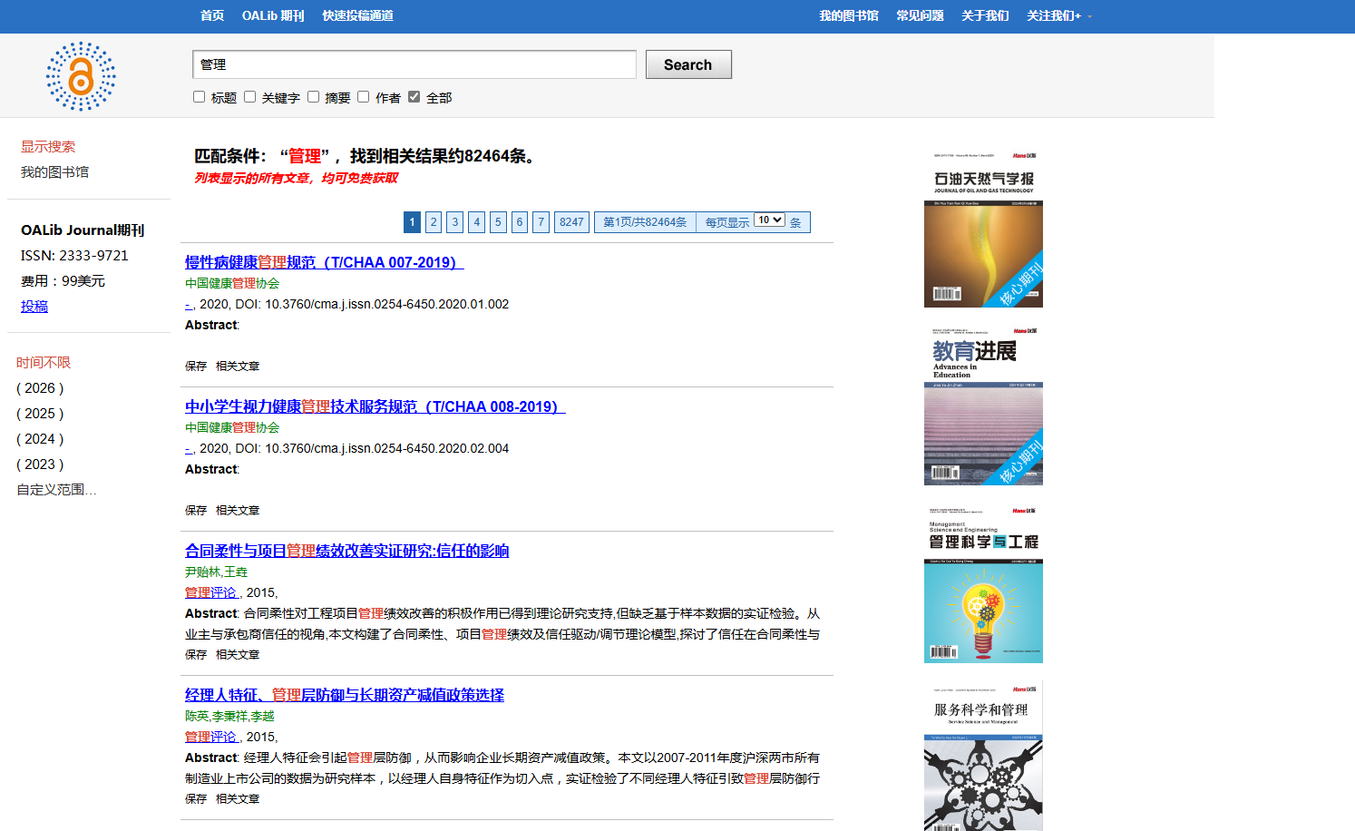Enable the 标题 search checkbox
The height and width of the screenshot is (831, 1355).
[200, 97]
